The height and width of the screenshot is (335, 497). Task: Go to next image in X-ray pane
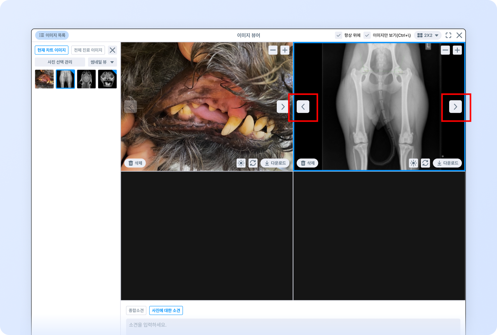(455, 107)
